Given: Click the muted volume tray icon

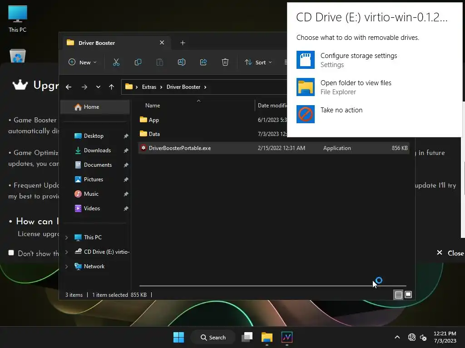Looking at the screenshot, I should point(423,337).
